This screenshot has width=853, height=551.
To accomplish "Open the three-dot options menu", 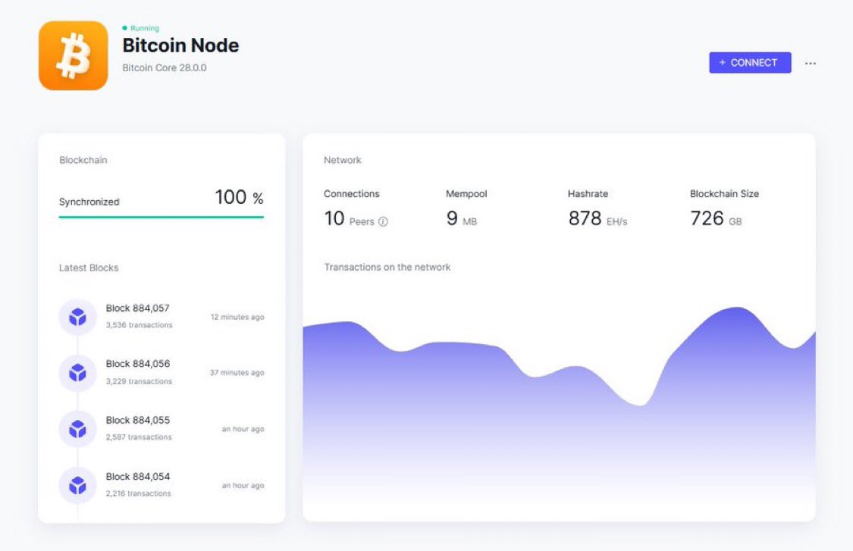I will 811,63.
